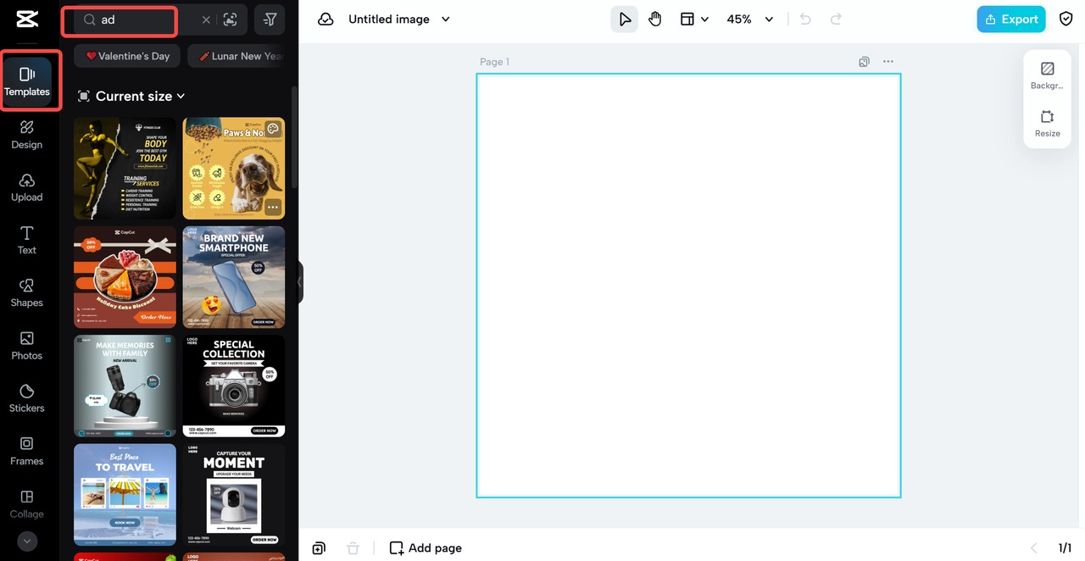
Task: Duplicate Page 1 with header icon
Action: click(x=864, y=62)
